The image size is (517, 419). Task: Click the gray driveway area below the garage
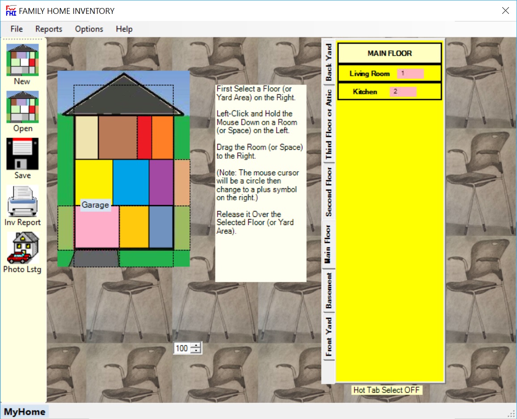pos(96,258)
